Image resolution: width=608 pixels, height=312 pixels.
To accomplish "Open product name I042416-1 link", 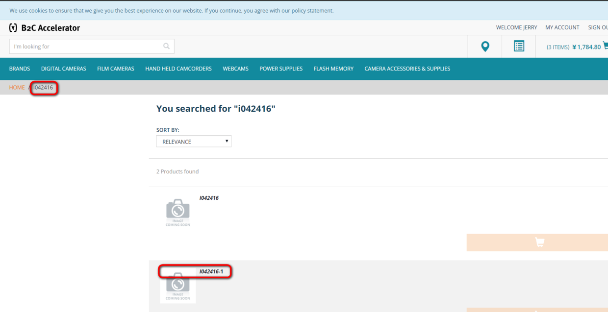I will click(211, 271).
